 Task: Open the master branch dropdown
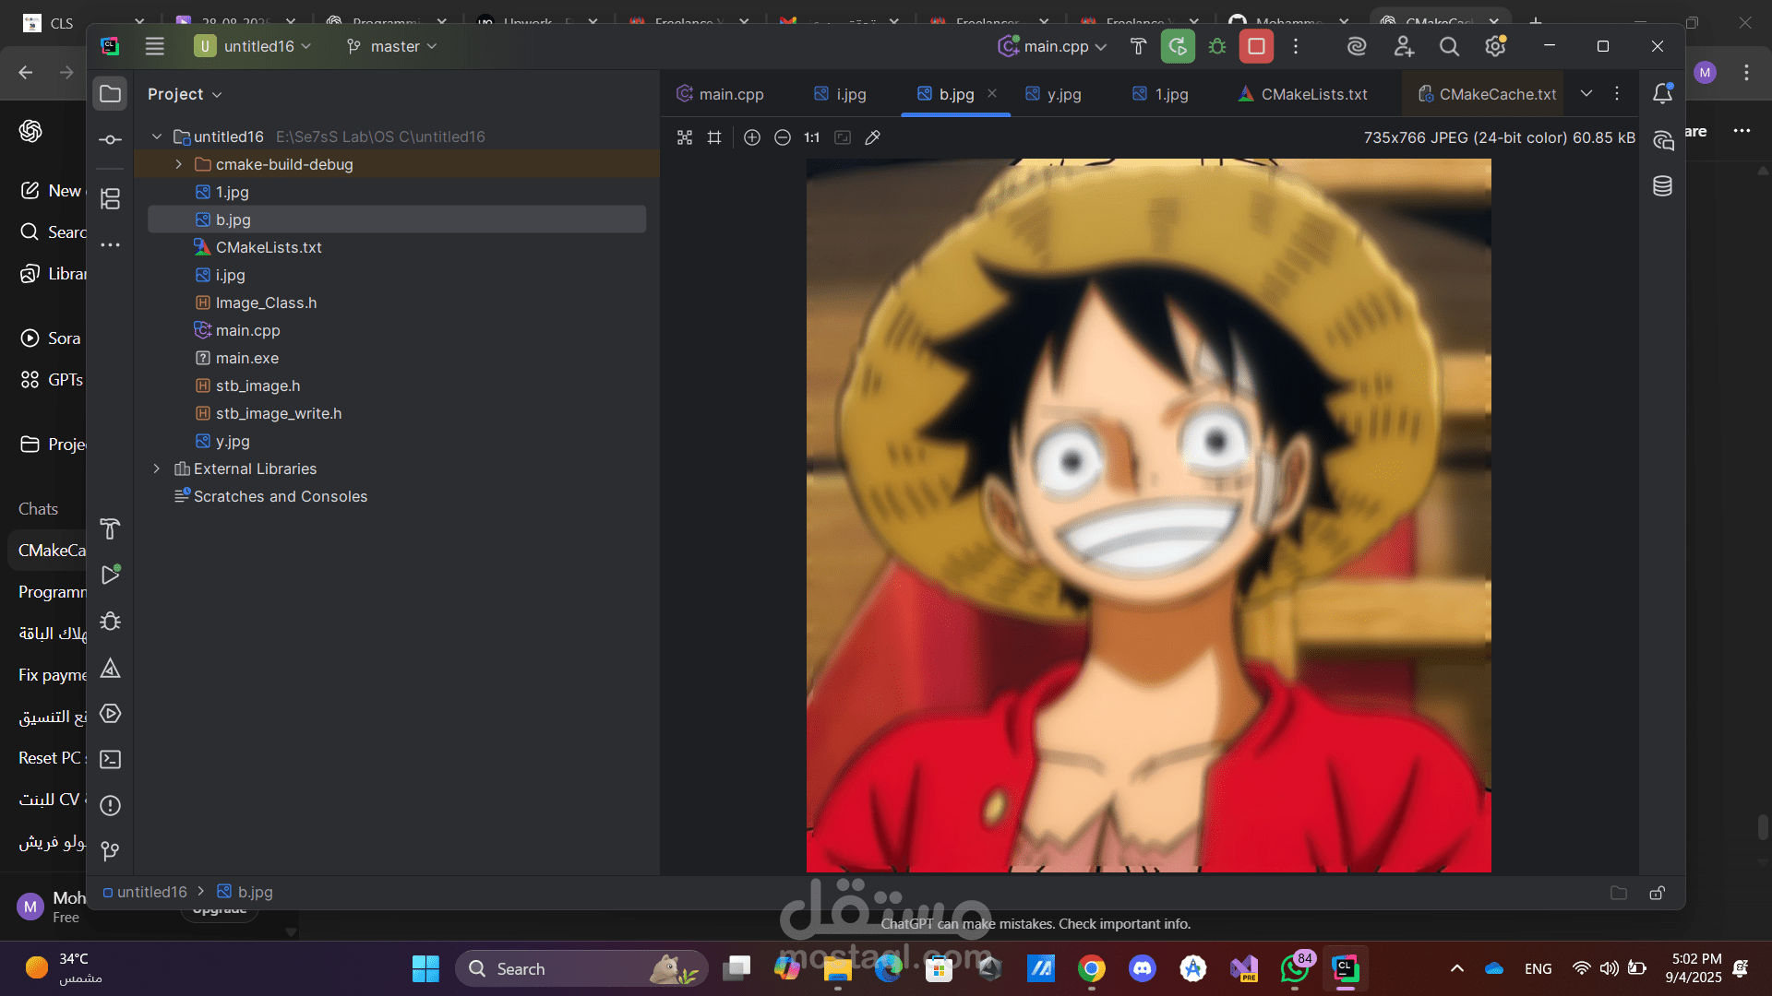pyautogui.click(x=391, y=46)
